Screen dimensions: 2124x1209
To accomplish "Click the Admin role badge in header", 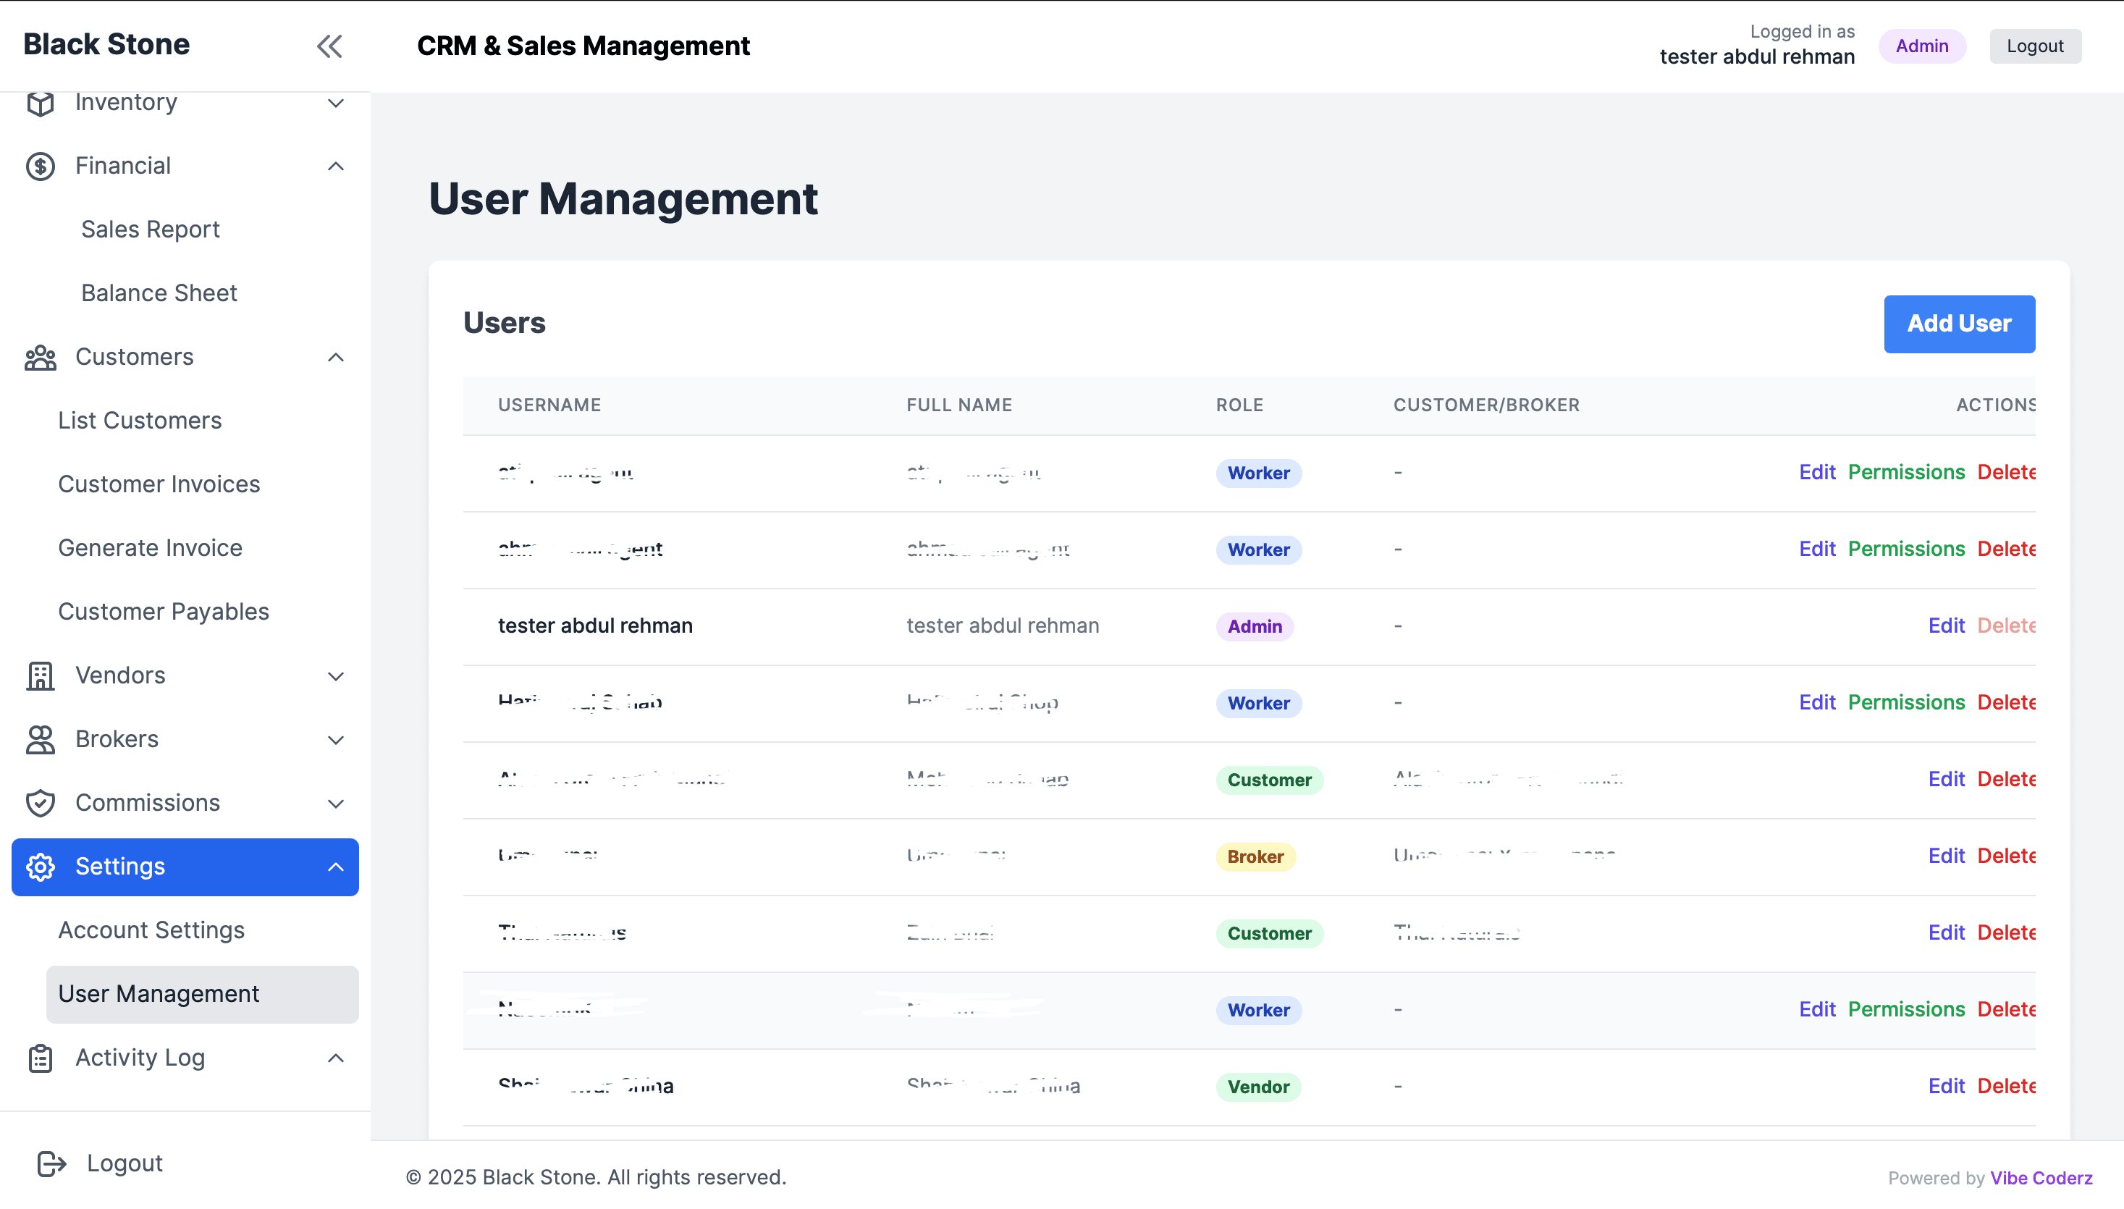I will pyautogui.click(x=1921, y=46).
